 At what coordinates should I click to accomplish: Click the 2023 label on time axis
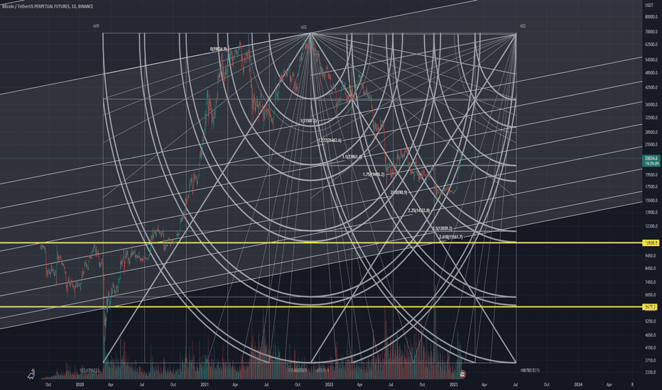(454, 384)
